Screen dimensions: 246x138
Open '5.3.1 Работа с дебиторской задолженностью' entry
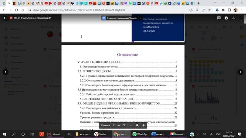click(128, 94)
